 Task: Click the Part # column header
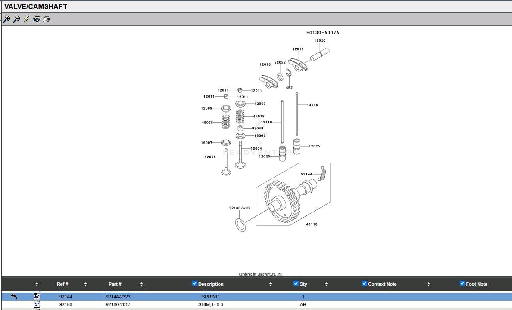coord(115,284)
